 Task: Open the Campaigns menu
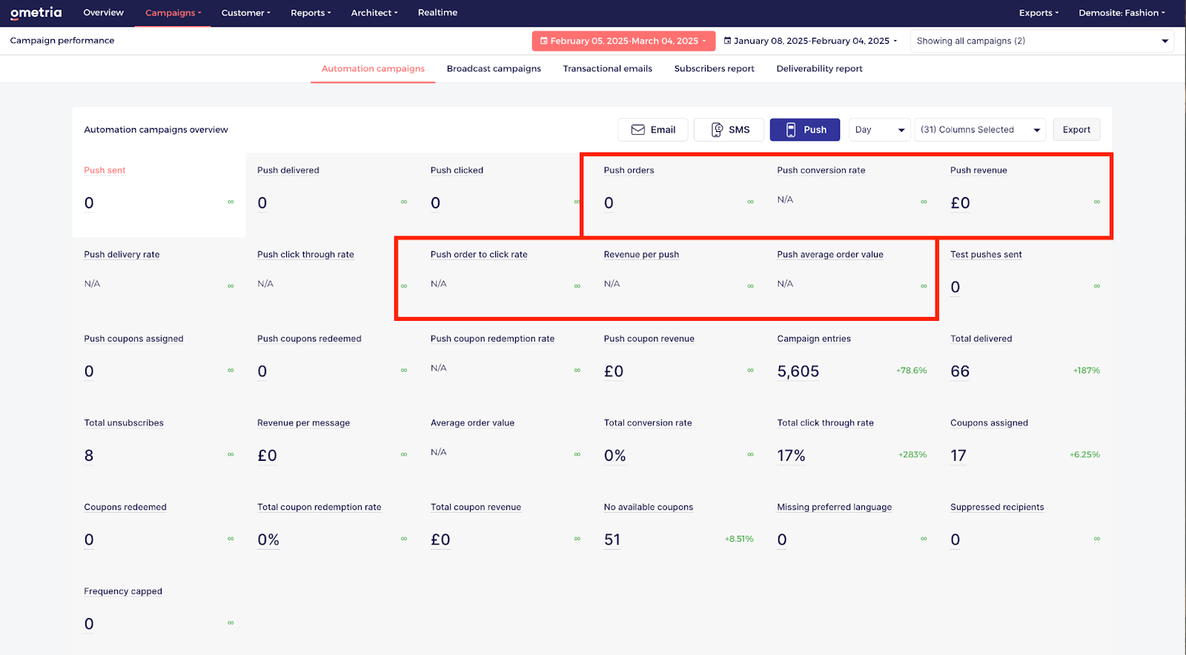tap(173, 13)
